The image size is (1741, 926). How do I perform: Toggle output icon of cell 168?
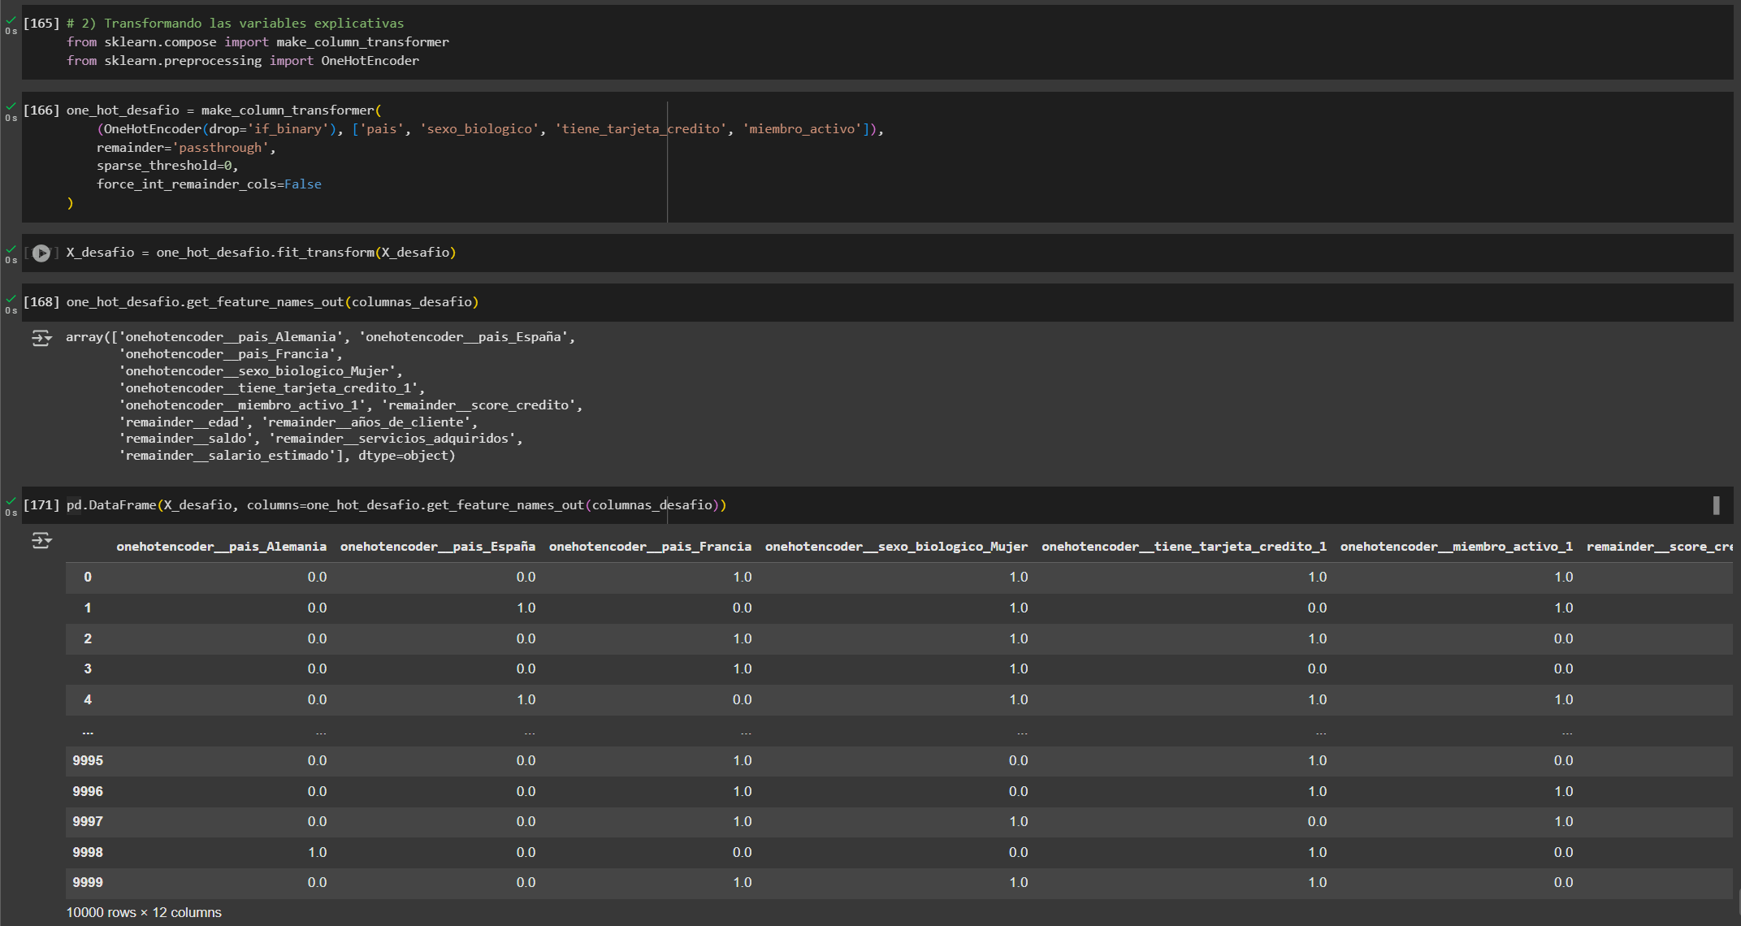click(x=41, y=338)
